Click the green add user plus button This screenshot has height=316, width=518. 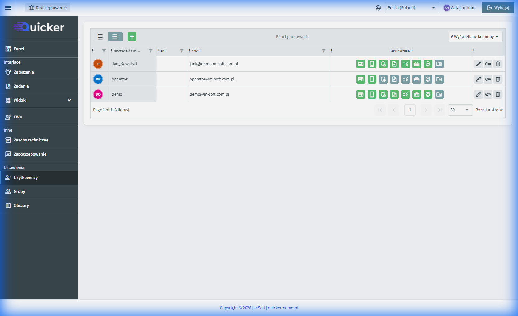coord(132,37)
